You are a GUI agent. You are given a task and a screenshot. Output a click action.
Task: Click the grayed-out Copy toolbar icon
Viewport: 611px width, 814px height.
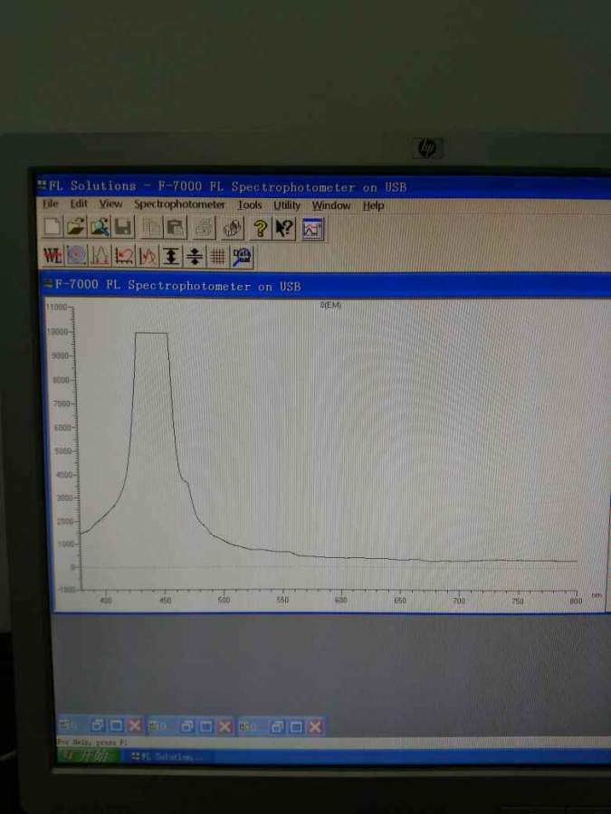[x=152, y=228]
